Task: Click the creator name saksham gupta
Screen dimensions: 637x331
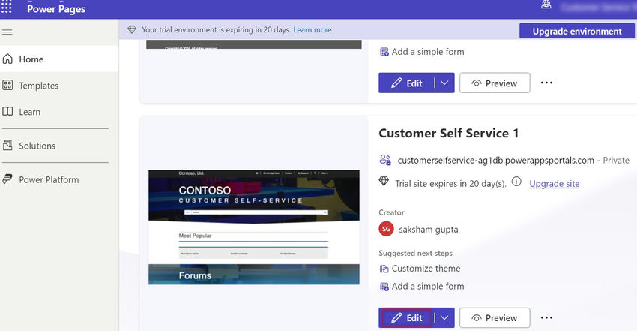Action: [x=429, y=230]
